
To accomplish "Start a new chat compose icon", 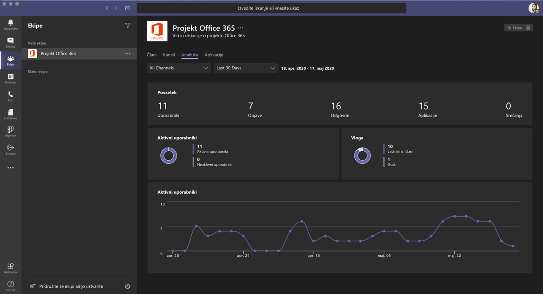I will tap(128, 8).
